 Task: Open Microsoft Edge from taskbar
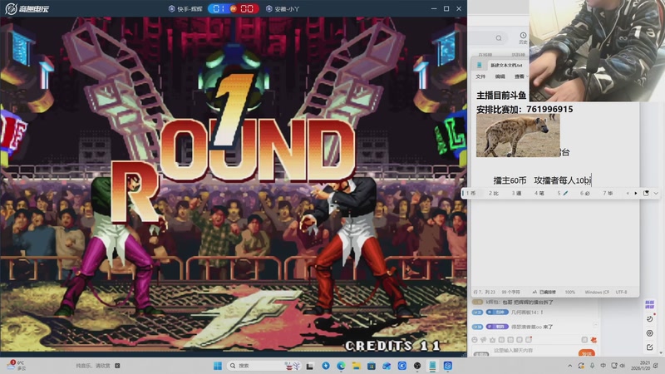point(341,366)
